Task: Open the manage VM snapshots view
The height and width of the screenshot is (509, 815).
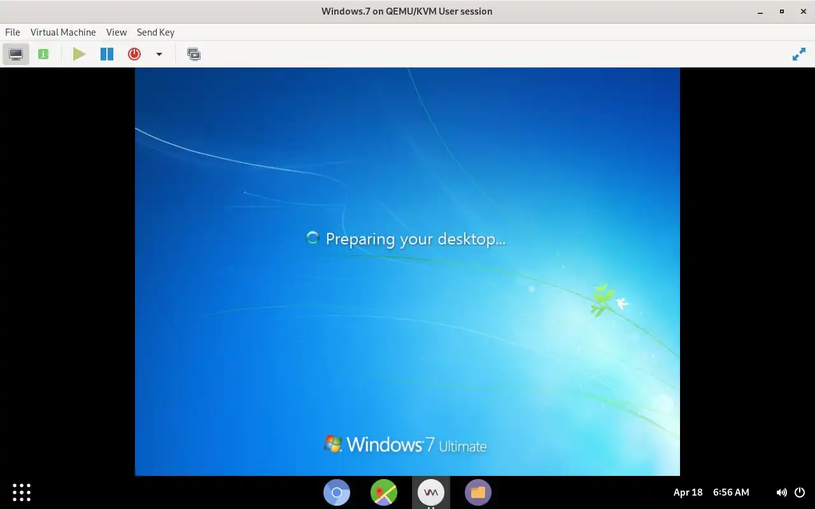Action: 194,54
